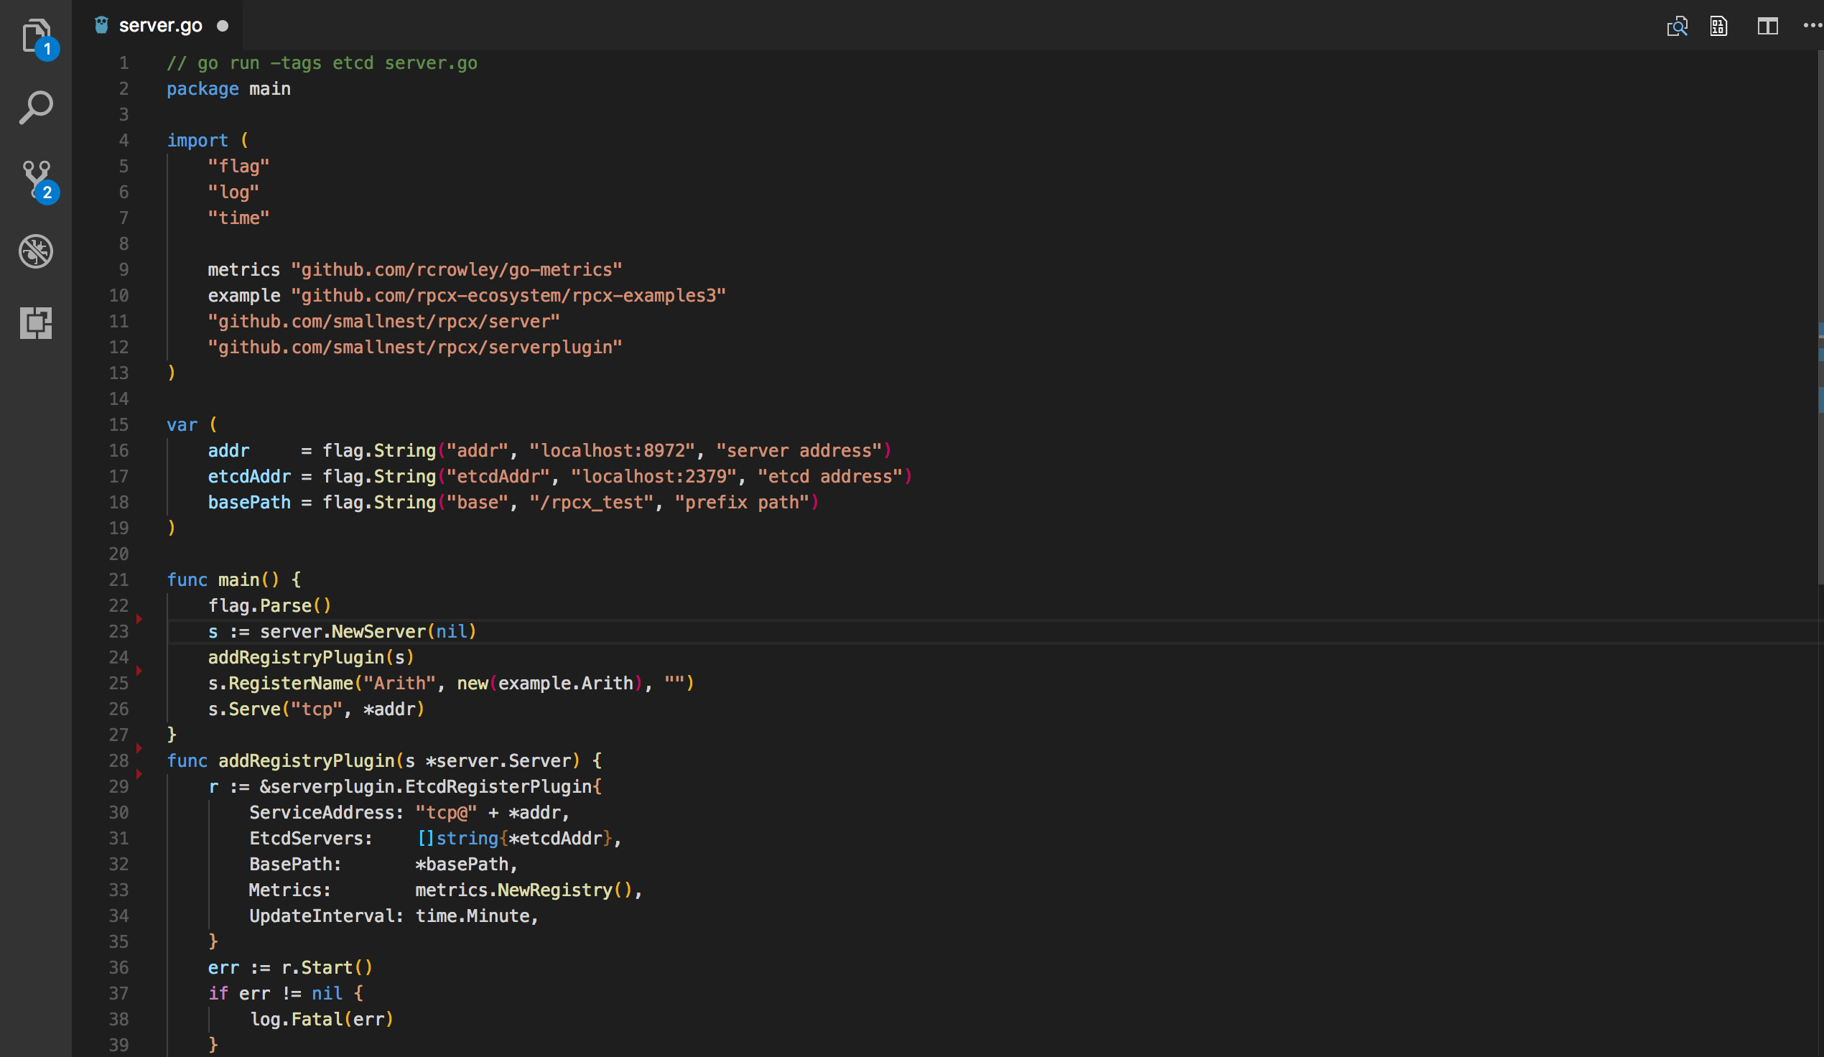Open the editor's more actions ellipsis menu
1824x1057 pixels.
(1813, 26)
